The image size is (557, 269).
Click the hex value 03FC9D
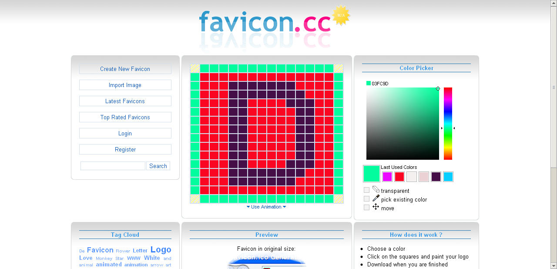[380, 84]
